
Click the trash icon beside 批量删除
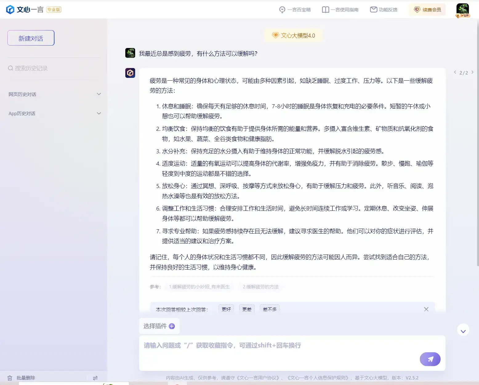pos(10,378)
